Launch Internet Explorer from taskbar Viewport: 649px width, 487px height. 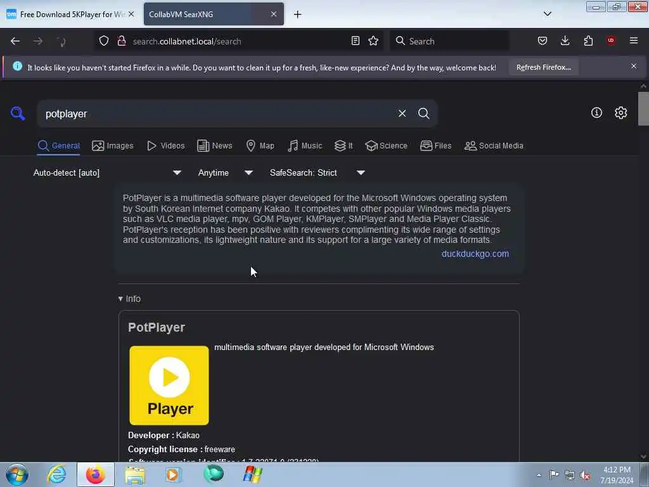point(56,474)
